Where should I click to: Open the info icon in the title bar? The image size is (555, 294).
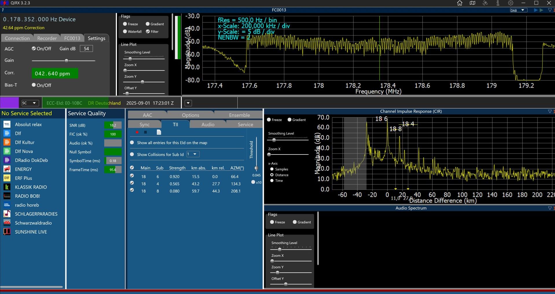coord(498,3)
